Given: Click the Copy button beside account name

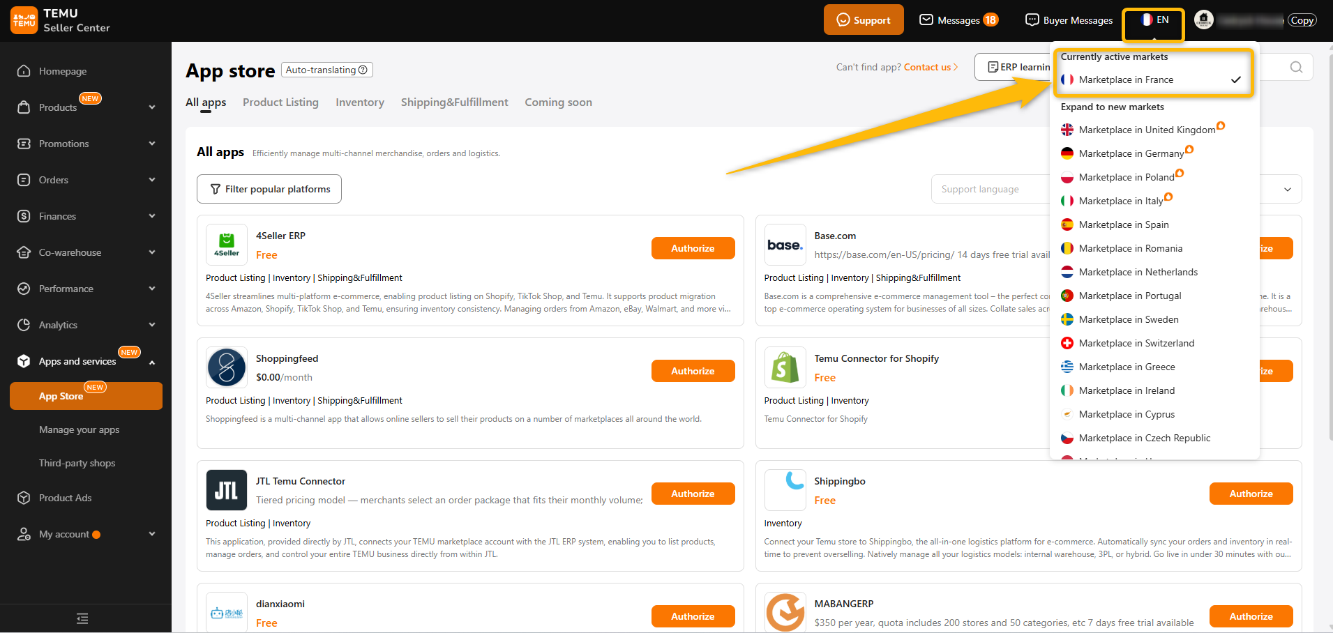Looking at the screenshot, I should click(x=1302, y=20).
